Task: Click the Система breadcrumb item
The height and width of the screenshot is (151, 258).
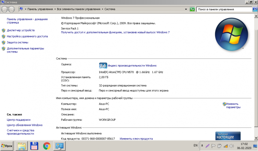Action: coord(110,9)
